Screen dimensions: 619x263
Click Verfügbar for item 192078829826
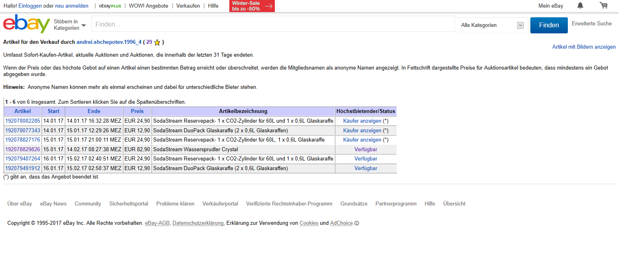(x=366, y=149)
